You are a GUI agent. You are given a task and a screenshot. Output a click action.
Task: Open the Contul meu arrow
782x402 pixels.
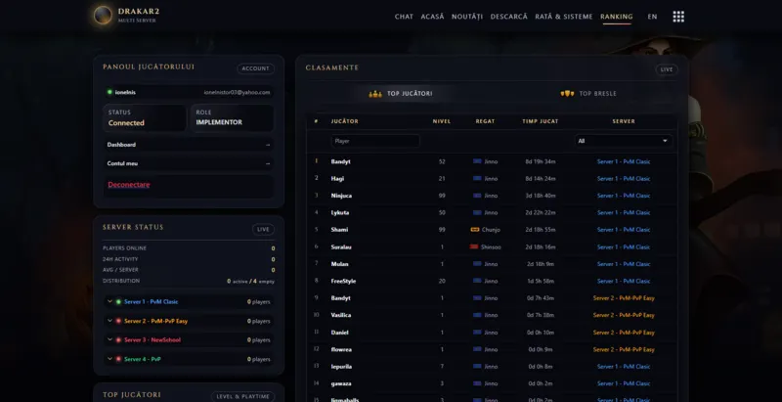(268, 163)
